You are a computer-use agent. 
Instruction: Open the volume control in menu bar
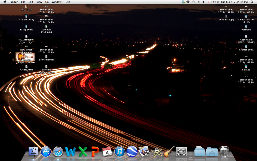[204, 2]
